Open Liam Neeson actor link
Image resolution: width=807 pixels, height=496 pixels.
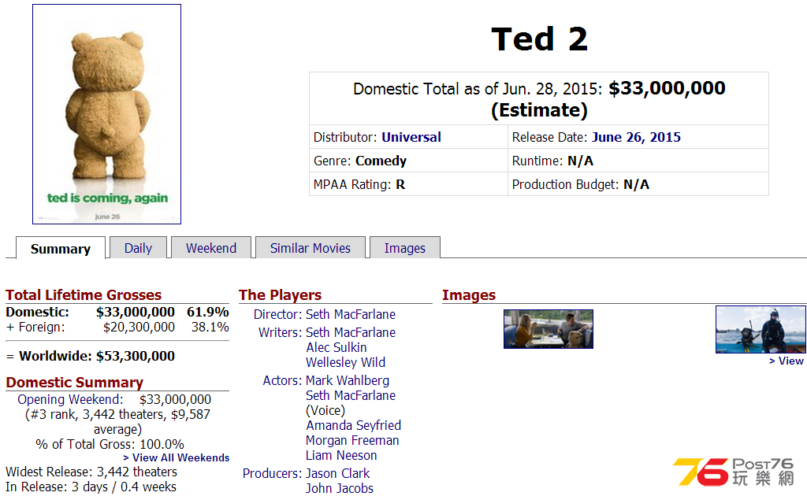coord(341,455)
